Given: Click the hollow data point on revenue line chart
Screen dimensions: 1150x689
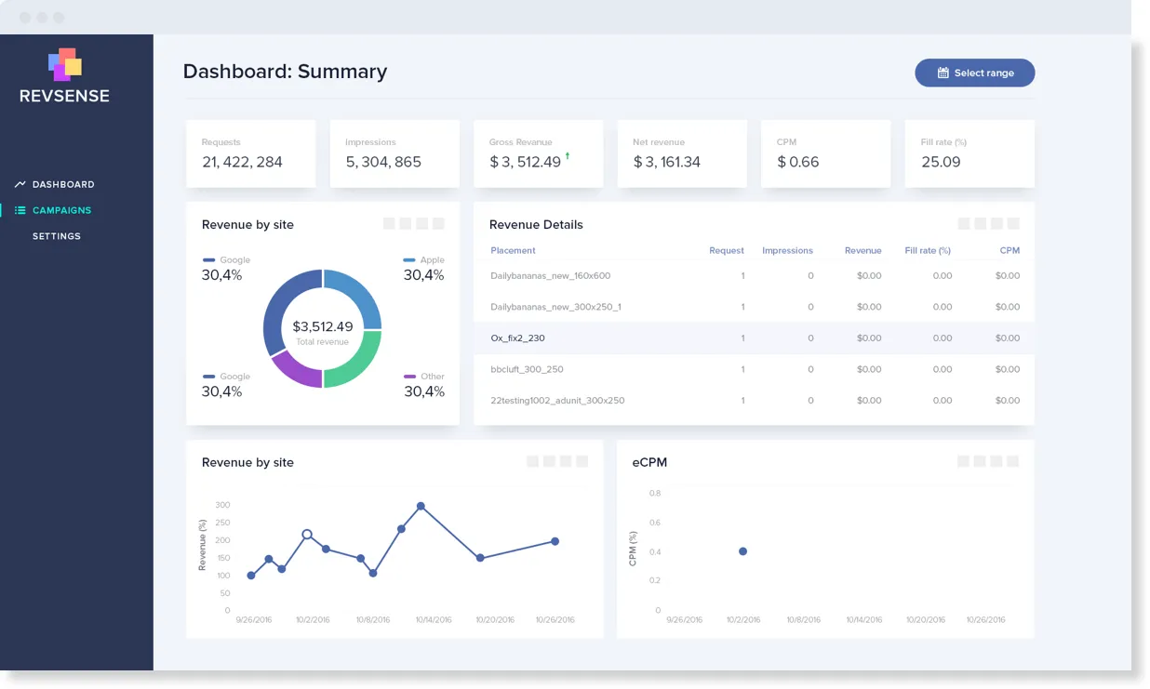Looking at the screenshot, I should (307, 535).
